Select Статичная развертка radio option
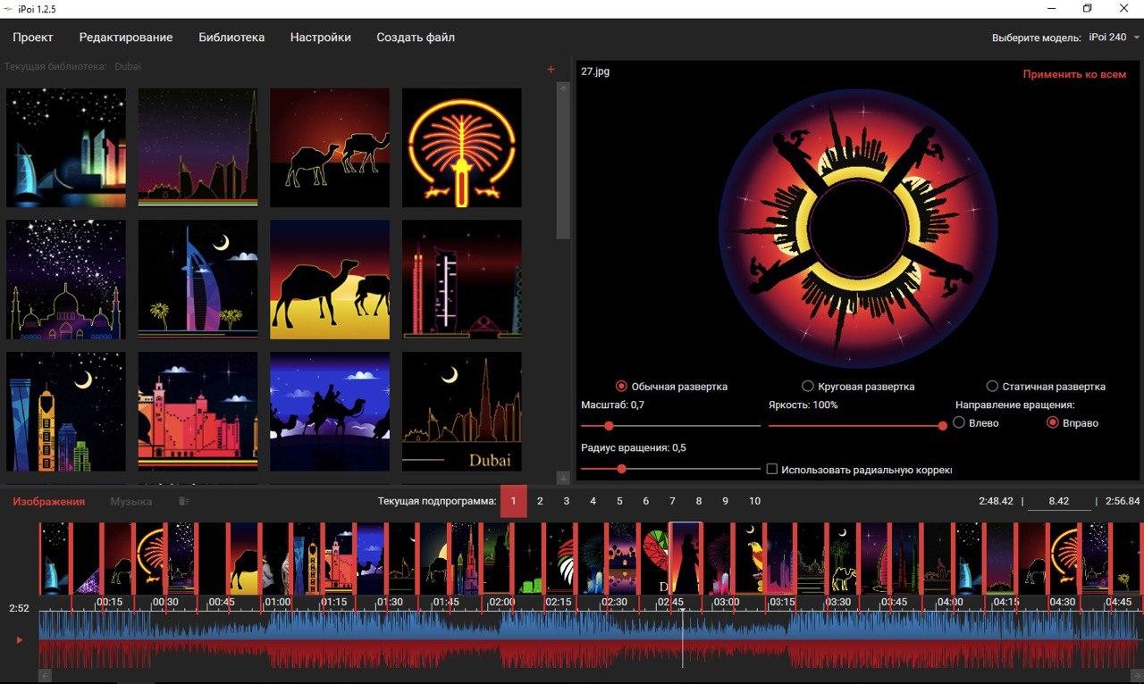Image resolution: width=1144 pixels, height=684 pixels. (1046, 387)
